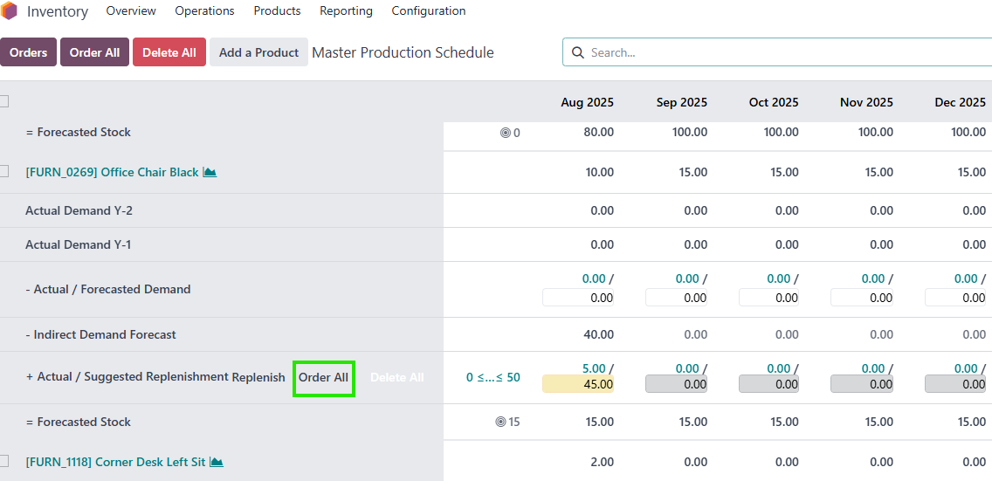Screen dimensions: 992x481
Task: Open the [FURN_0269] Office Chair Black link
Action: [112, 173]
